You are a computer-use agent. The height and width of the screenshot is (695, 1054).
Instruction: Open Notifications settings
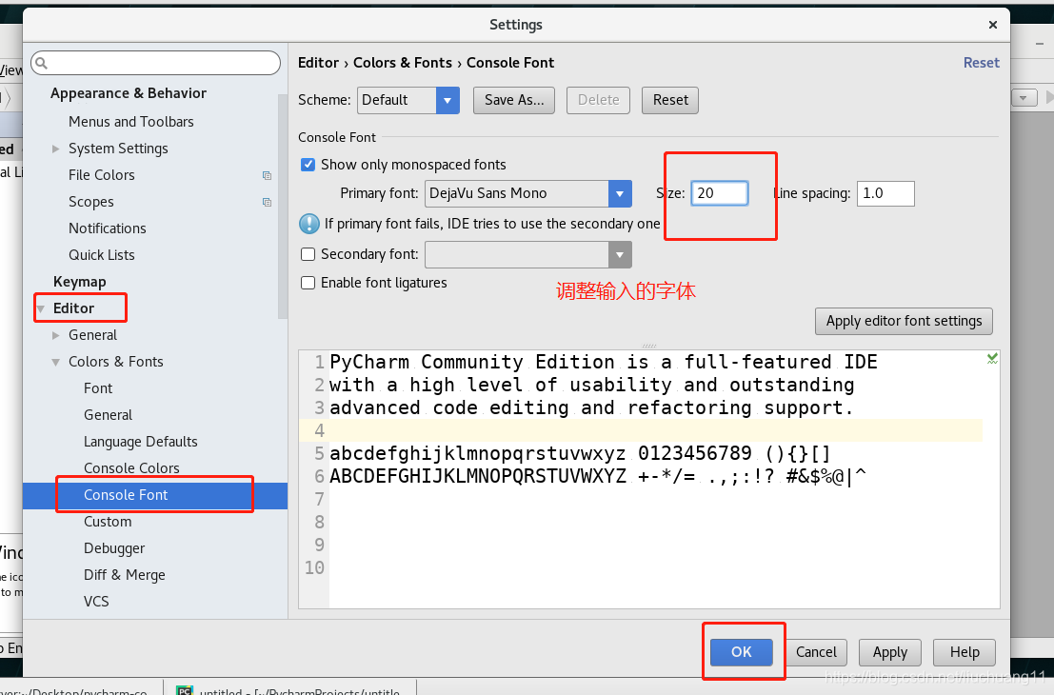click(x=107, y=228)
